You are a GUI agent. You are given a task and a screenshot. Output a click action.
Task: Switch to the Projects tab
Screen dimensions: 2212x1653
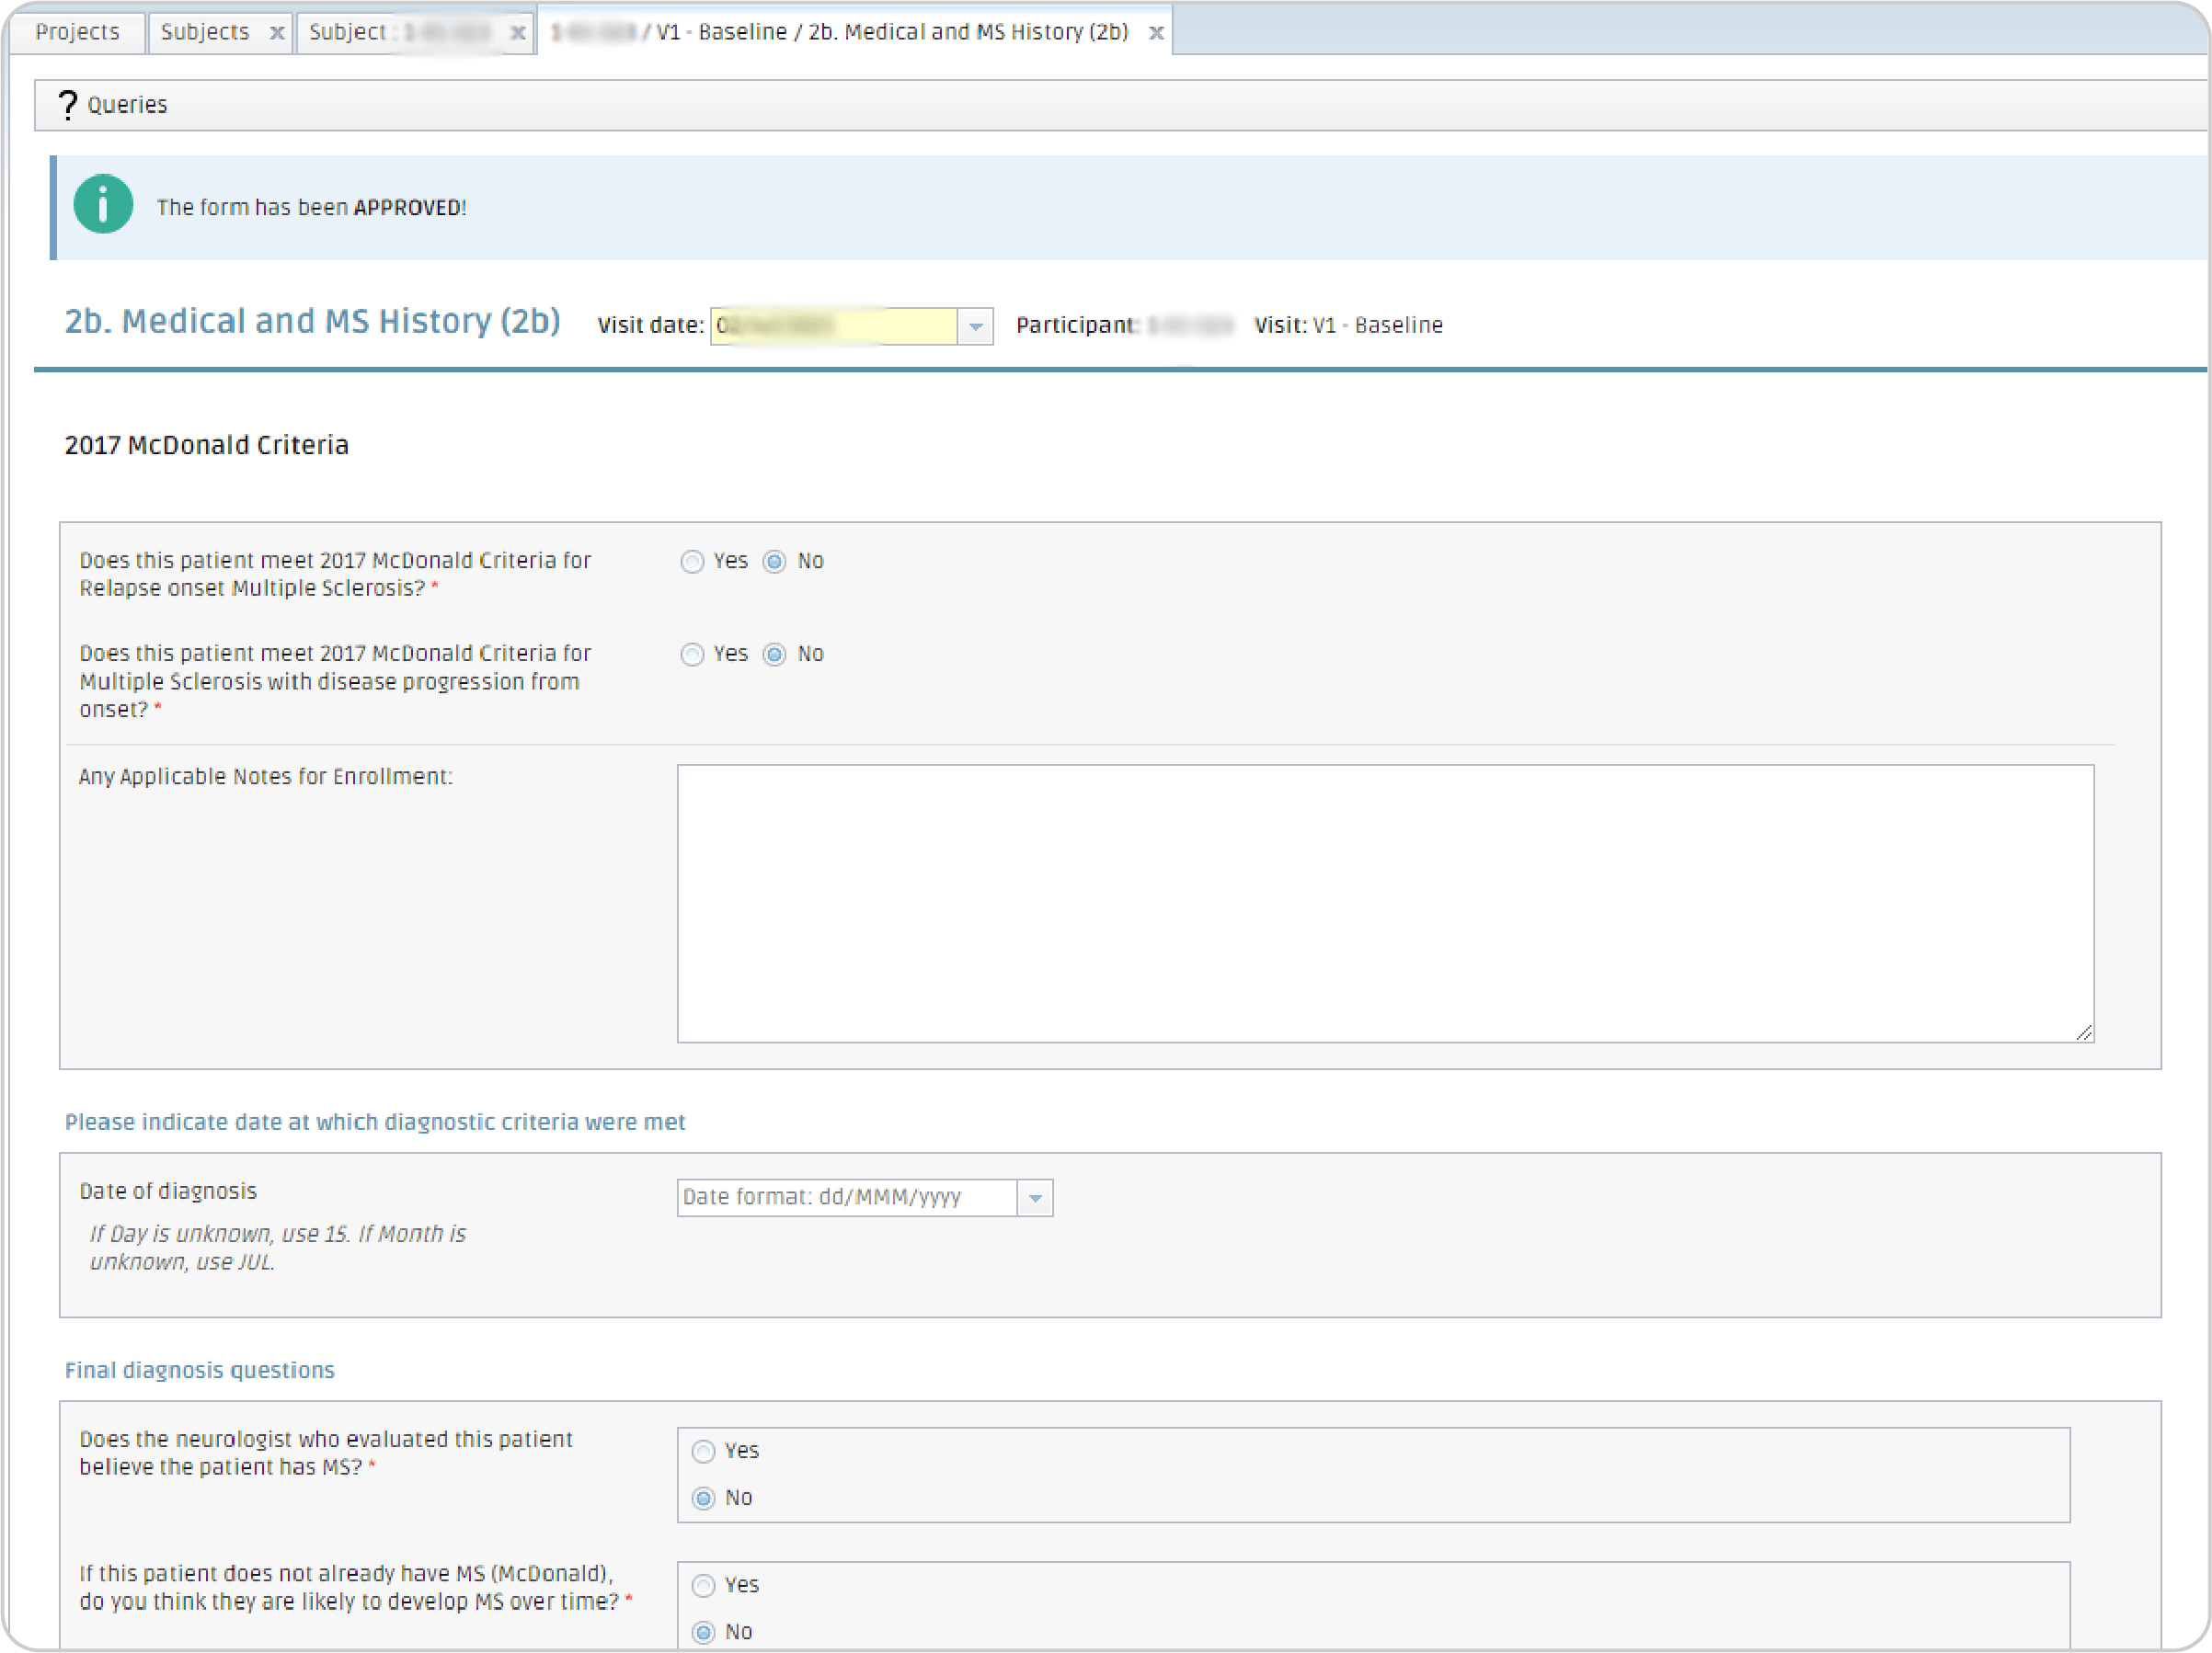(77, 33)
